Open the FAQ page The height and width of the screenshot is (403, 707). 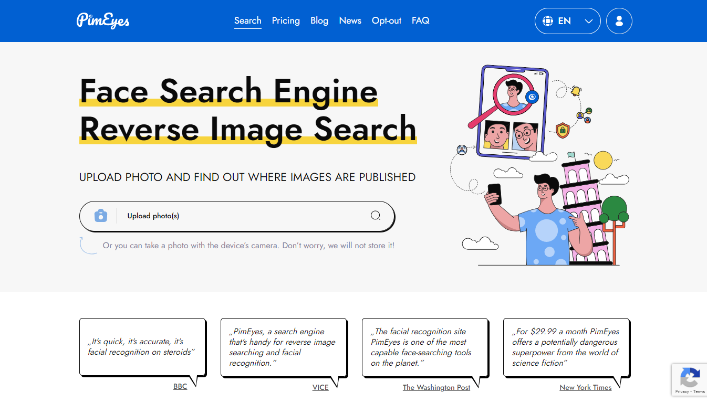(420, 20)
